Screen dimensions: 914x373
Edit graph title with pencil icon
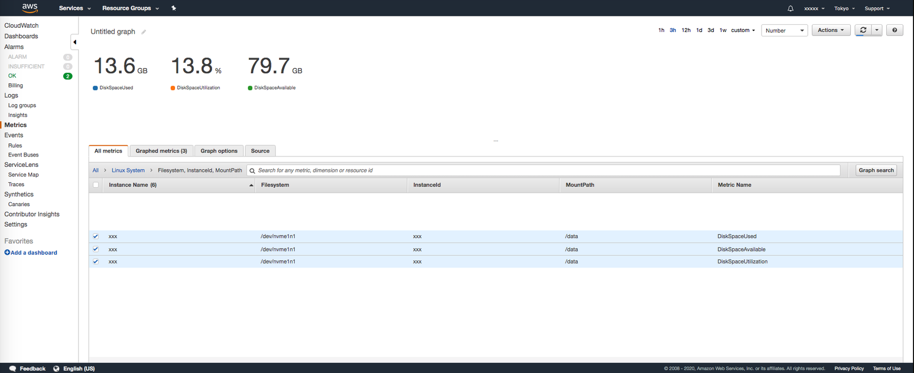(143, 32)
